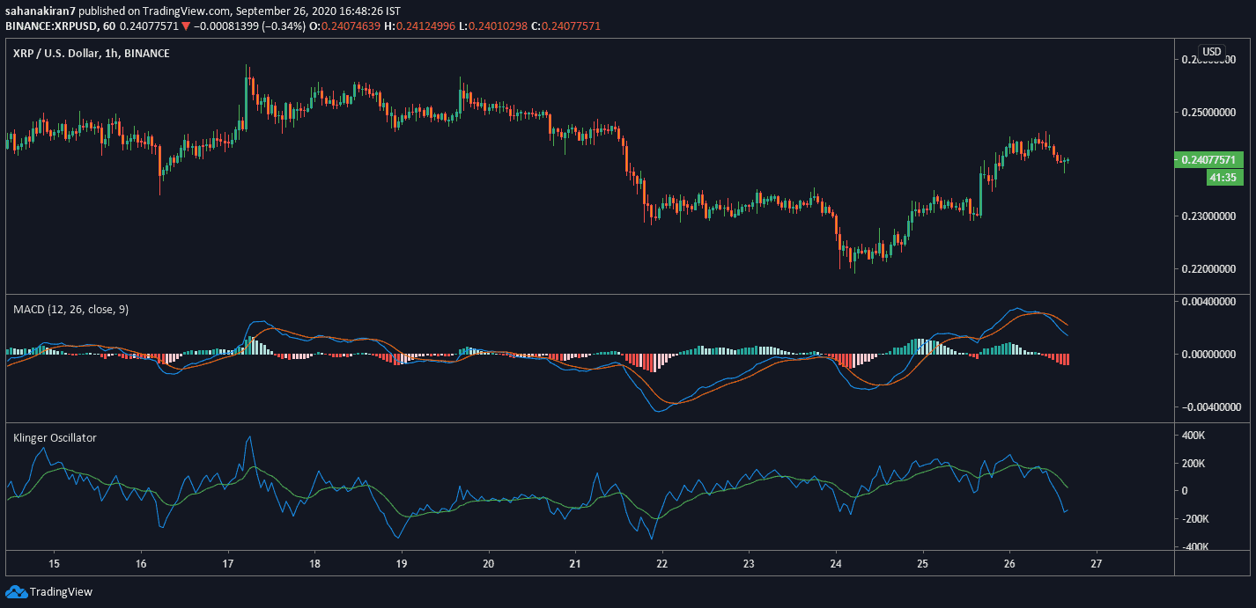This screenshot has height=608, width=1256.
Task: Open the Klinger Oscillator indicator label
Action: [55, 437]
